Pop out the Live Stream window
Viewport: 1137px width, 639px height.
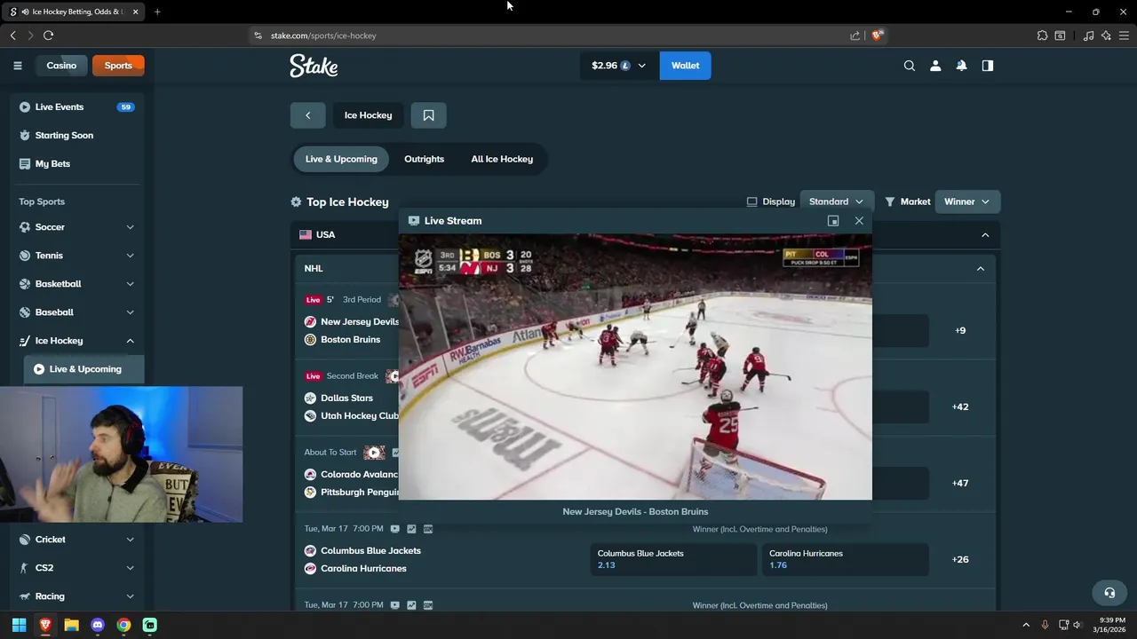tap(833, 221)
